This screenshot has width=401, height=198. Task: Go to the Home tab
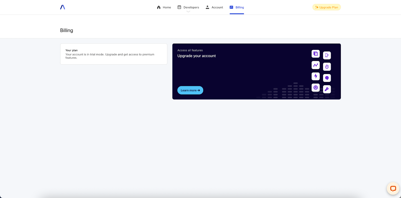click(x=164, y=7)
